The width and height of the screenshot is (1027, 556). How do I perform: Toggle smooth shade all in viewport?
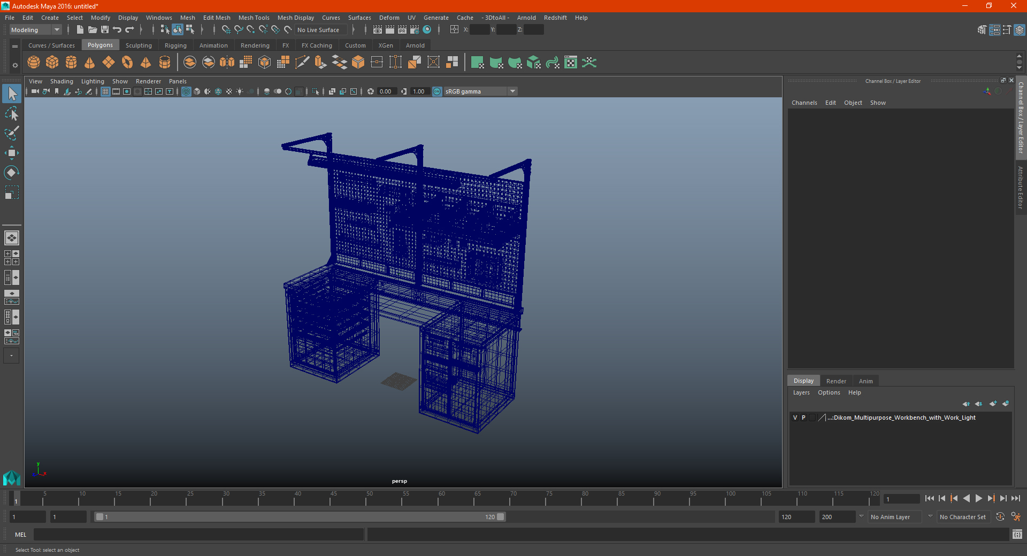tap(197, 91)
